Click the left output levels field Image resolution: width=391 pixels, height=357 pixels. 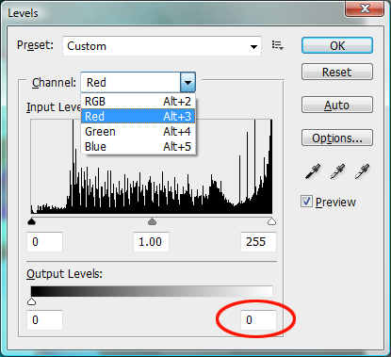coord(45,320)
